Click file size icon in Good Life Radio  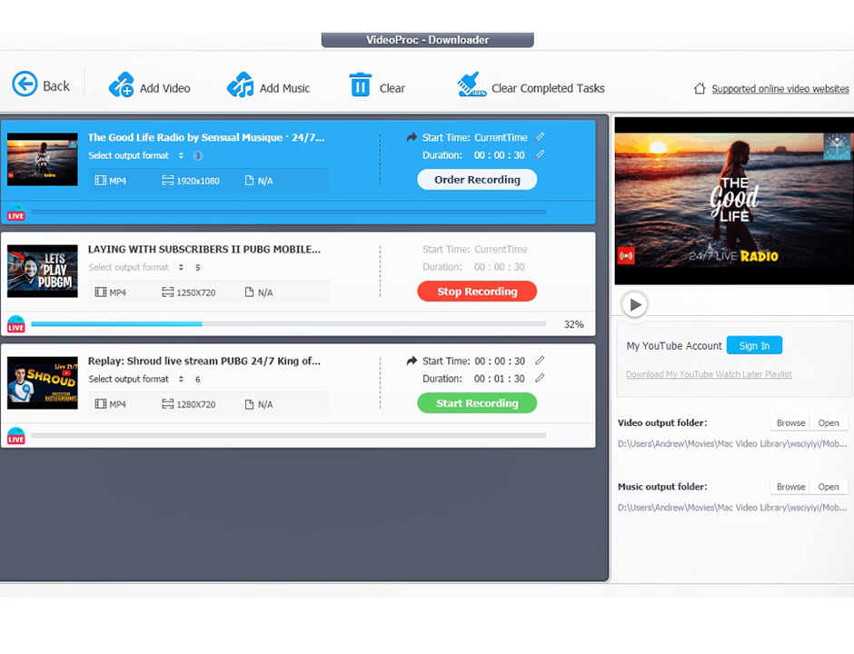tap(250, 180)
